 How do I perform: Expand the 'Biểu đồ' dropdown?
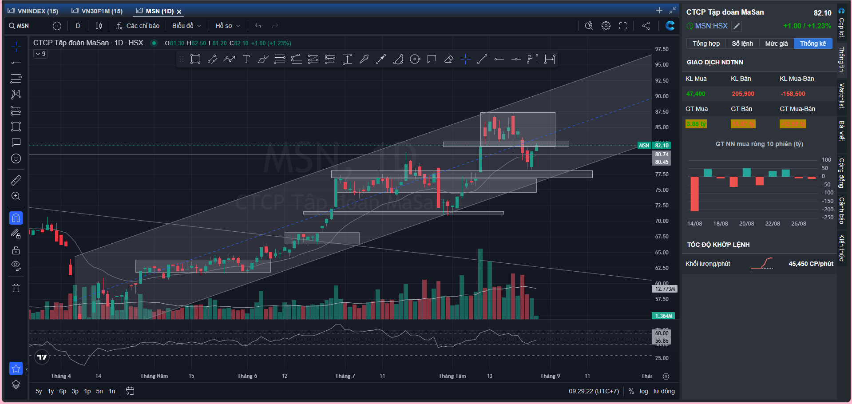[x=186, y=26]
